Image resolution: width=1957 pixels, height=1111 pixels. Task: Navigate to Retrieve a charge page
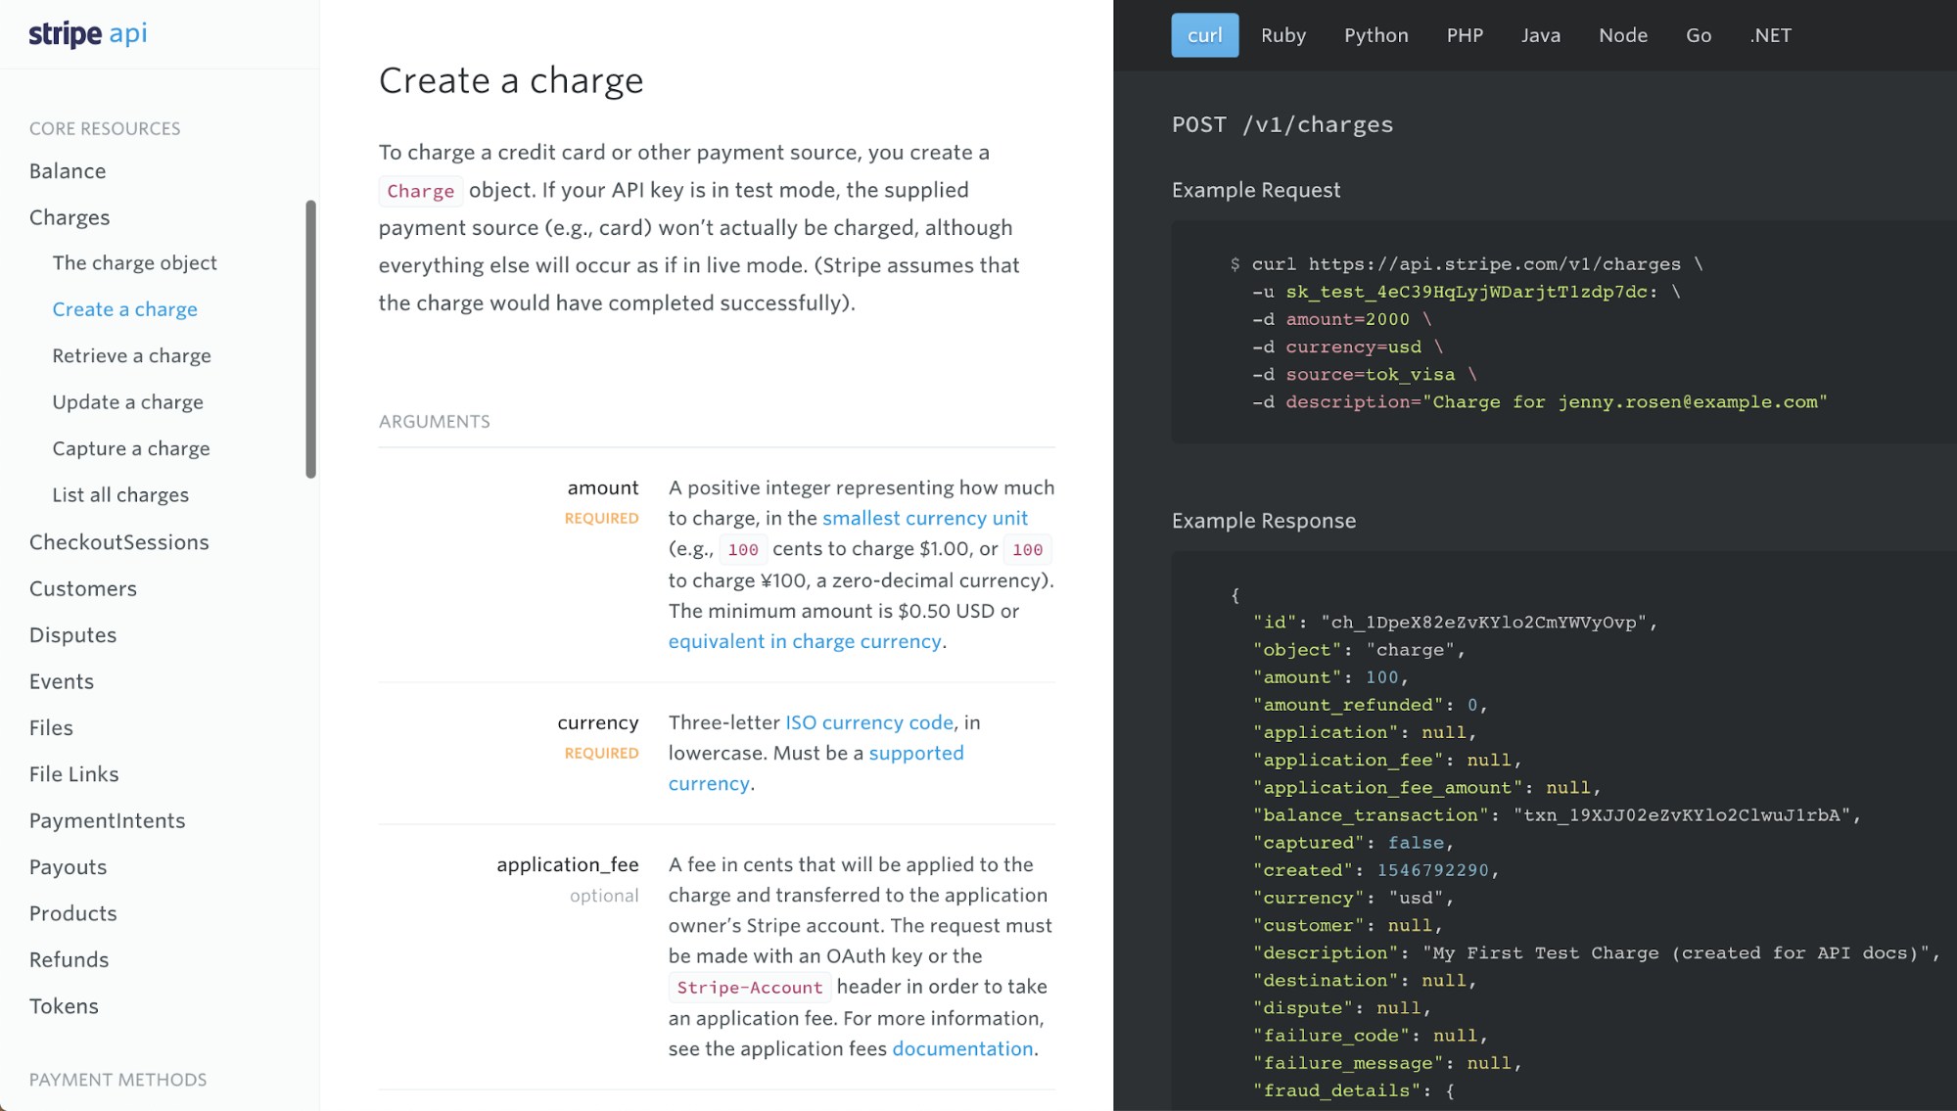click(130, 354)
